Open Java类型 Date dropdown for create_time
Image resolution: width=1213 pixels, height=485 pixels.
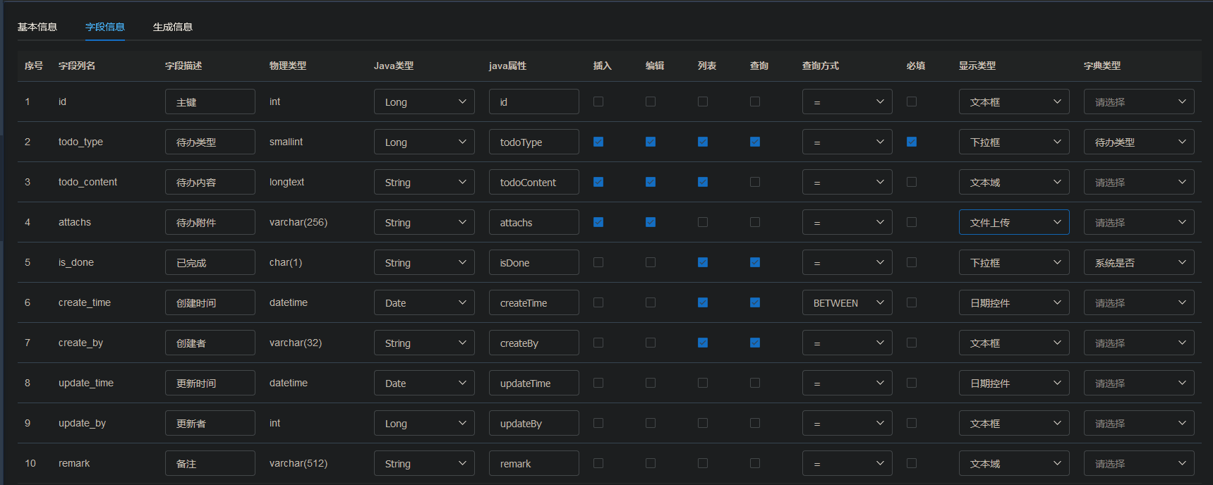(424, 302)
